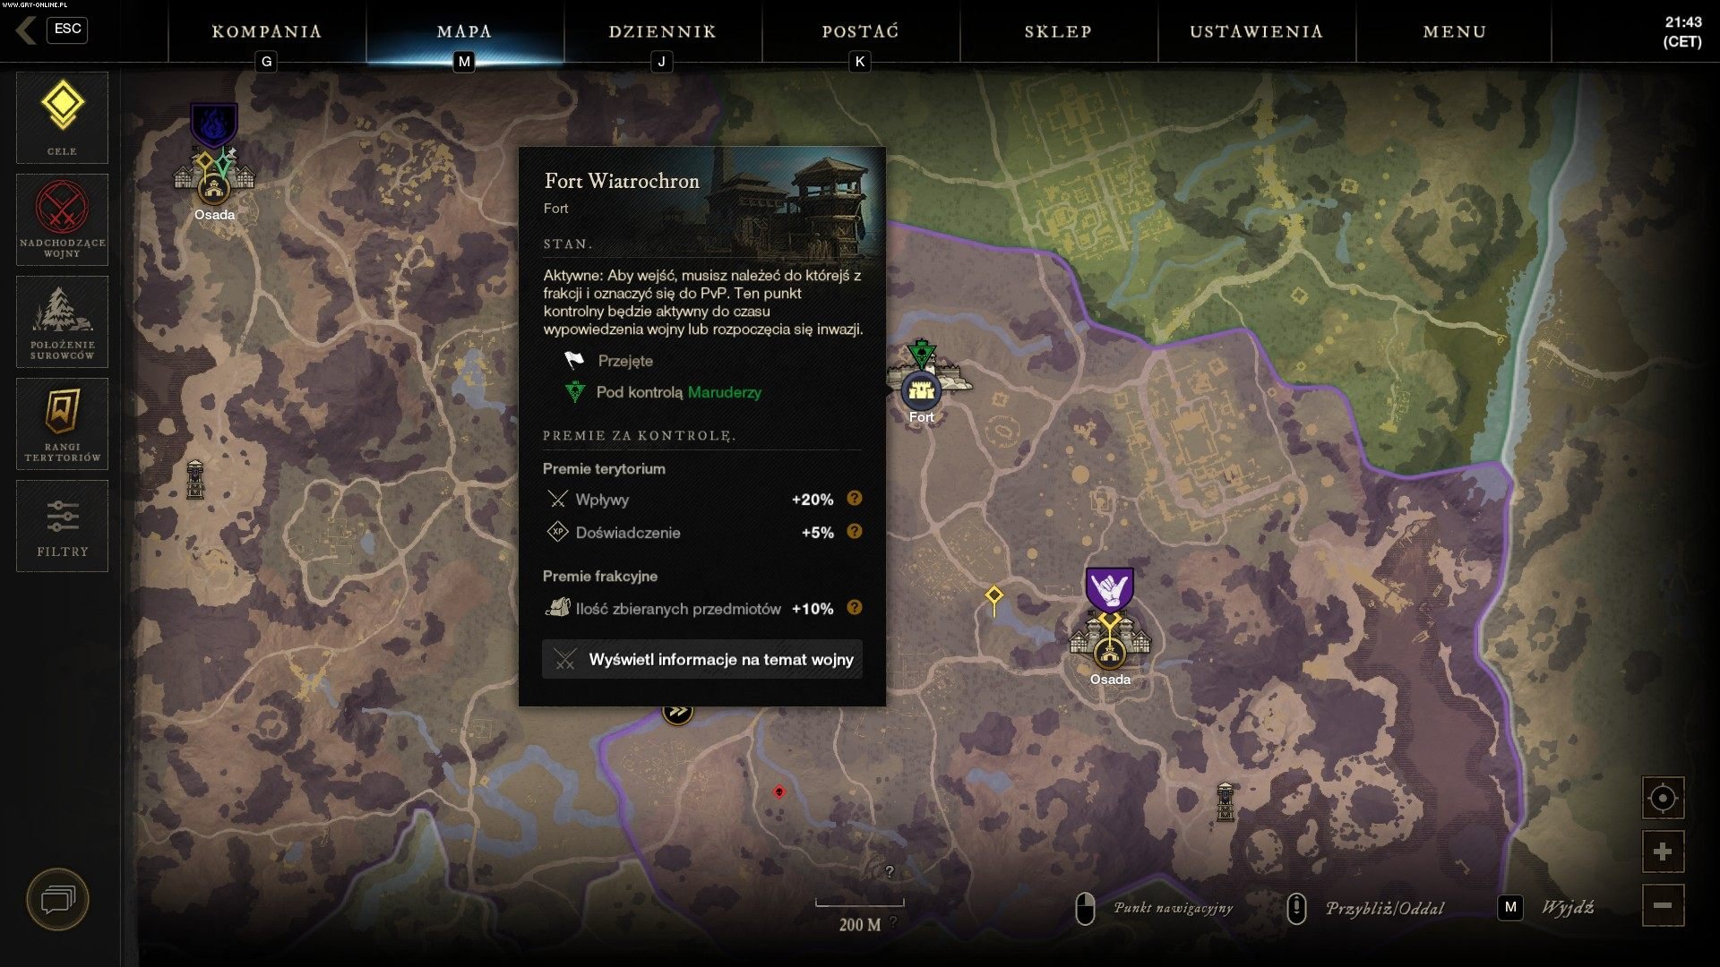The width and height of the screenshot is (1720, 967).
Task: Open the Sklep tab
Action: (x=1059, y=31)
